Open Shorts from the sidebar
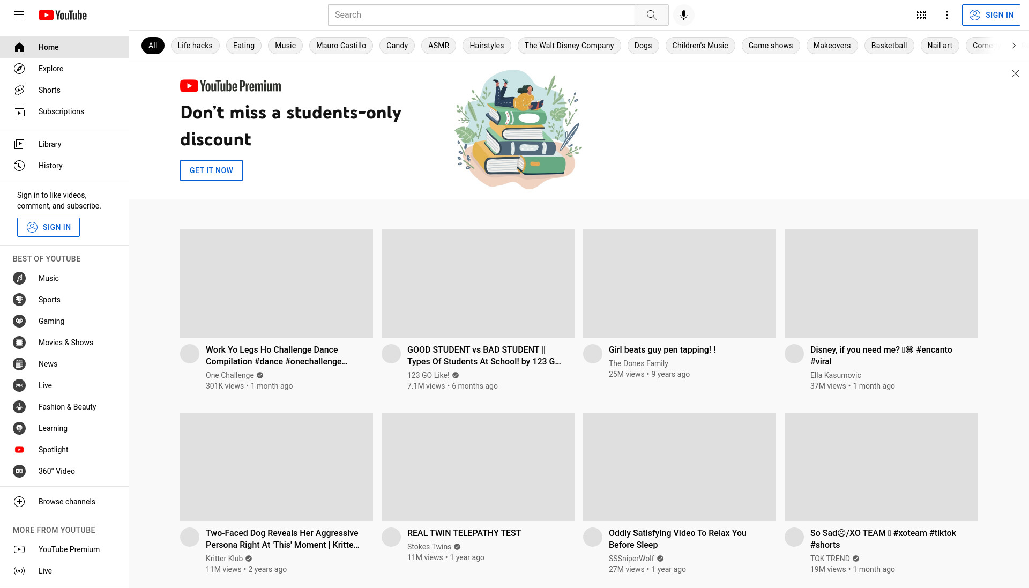 (x=64, y=90)
